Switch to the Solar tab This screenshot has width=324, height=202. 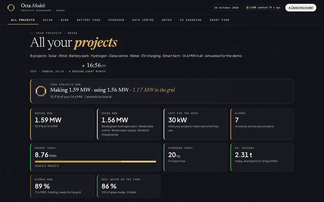pyautogui.click(x=48, y=20)
